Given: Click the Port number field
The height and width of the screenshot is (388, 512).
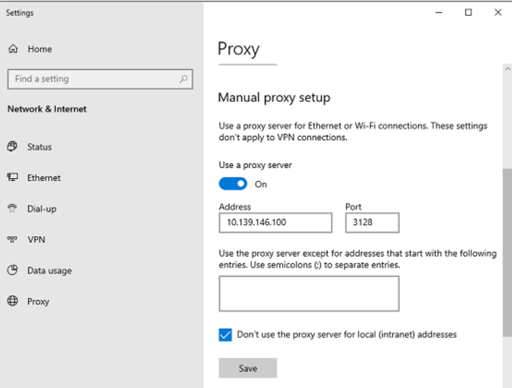Looking at the screenshot, I should [x=372, y=223].
